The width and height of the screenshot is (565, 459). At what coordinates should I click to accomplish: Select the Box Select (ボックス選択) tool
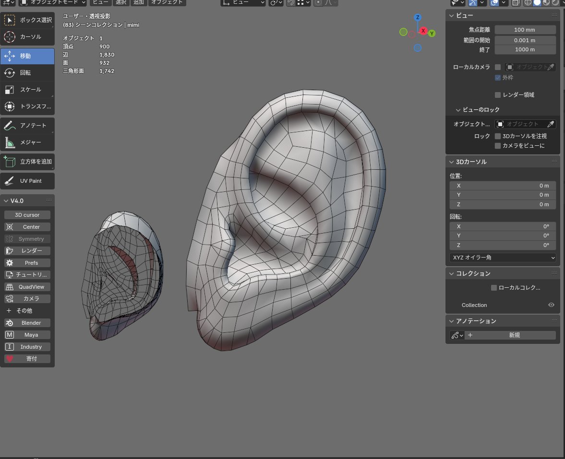click(27, 20)
